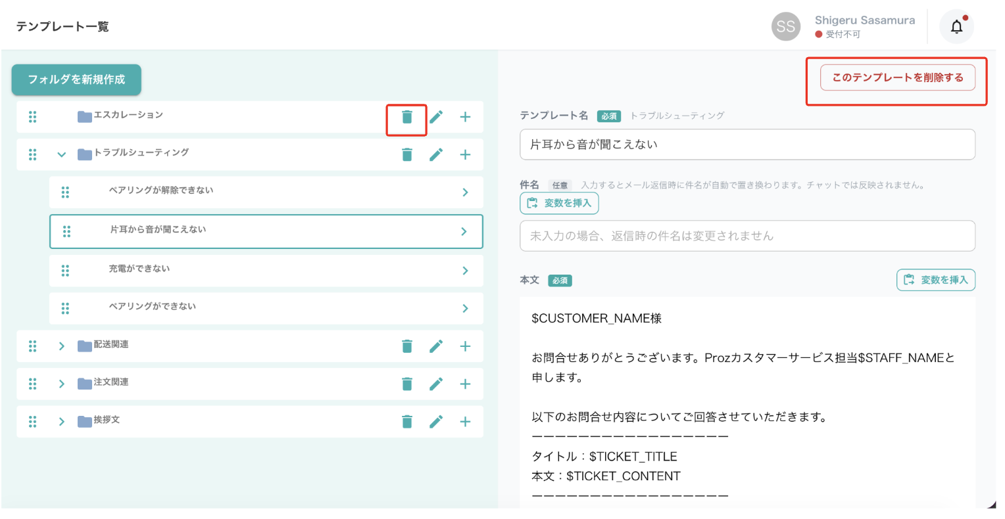
Task: Click drag handle of ペアリングができない
Action: [x=65, y=308]
